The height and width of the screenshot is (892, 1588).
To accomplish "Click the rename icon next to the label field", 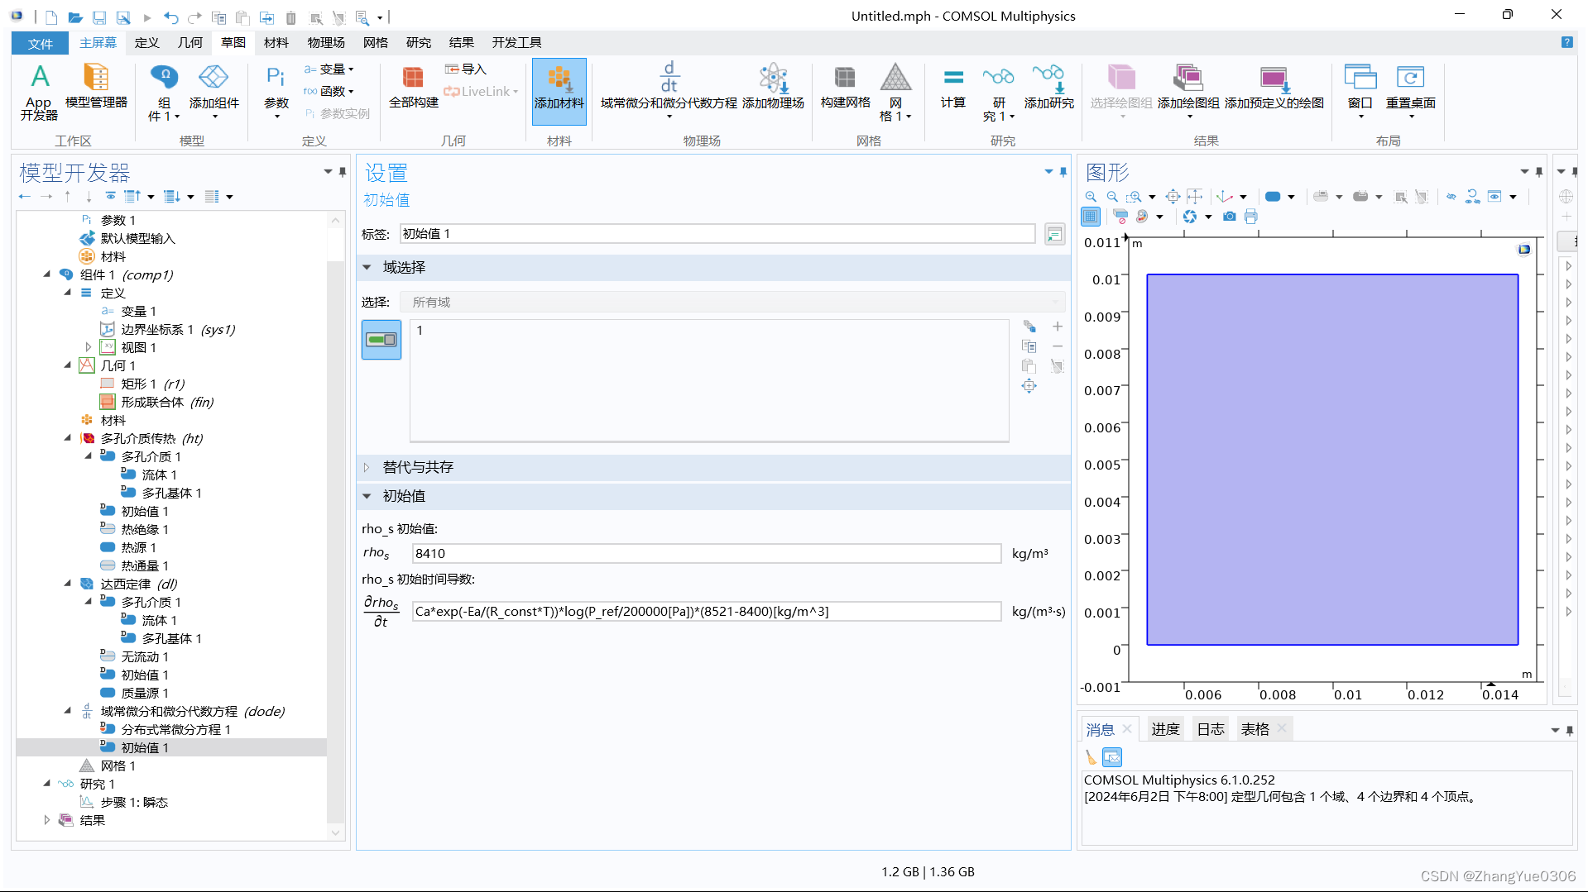I will coord(1054,234).
